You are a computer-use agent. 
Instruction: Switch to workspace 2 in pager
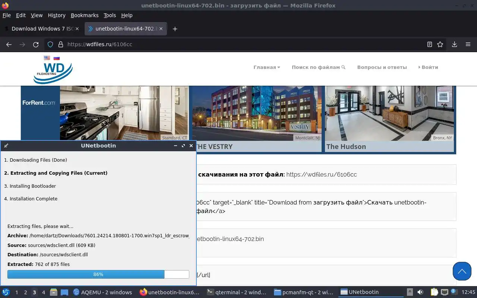pos(25,292)
